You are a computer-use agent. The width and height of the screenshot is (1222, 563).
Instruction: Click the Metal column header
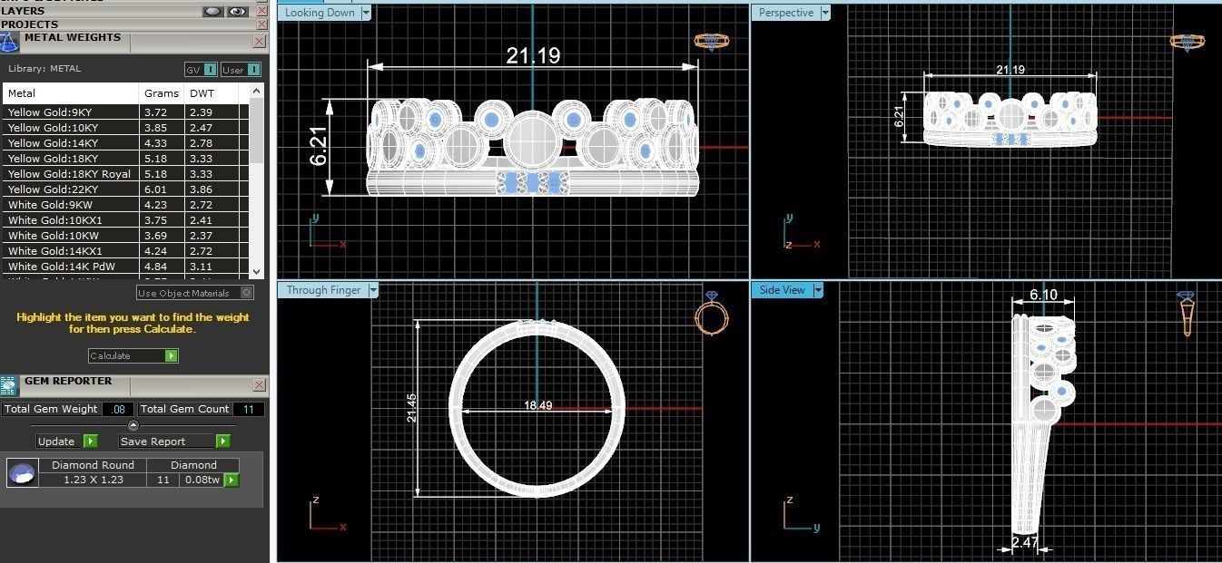coord(72,93)
